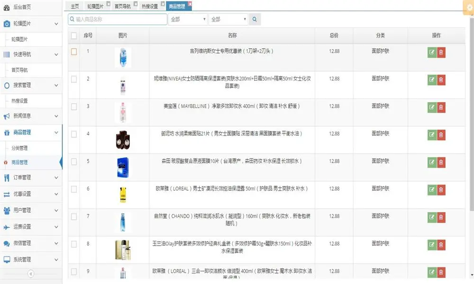The height and width of the screenshot is (284, 474).
Task: Click the green edit icon for row 1
Action: [432, 53]
